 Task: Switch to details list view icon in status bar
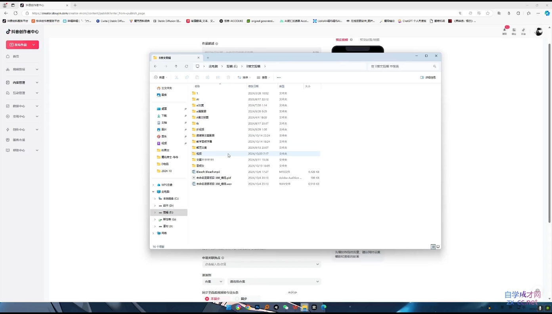[x=433, y=247]
